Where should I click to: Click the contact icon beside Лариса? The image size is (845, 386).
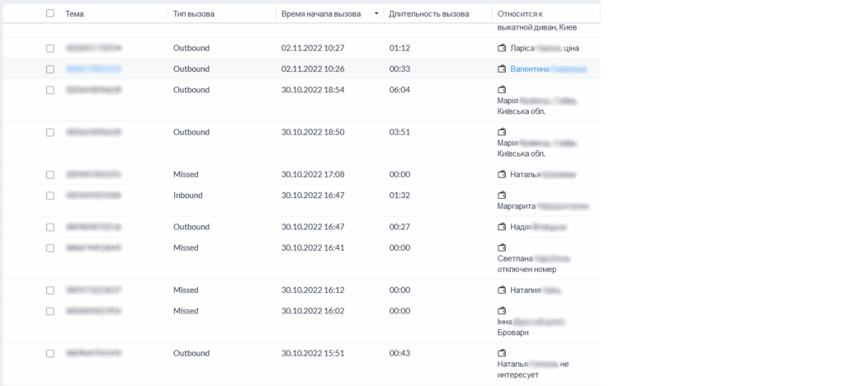click(502, 48)
